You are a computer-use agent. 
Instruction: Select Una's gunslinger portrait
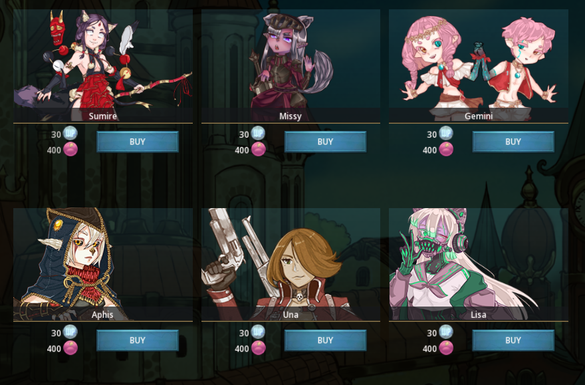point(291,264)
